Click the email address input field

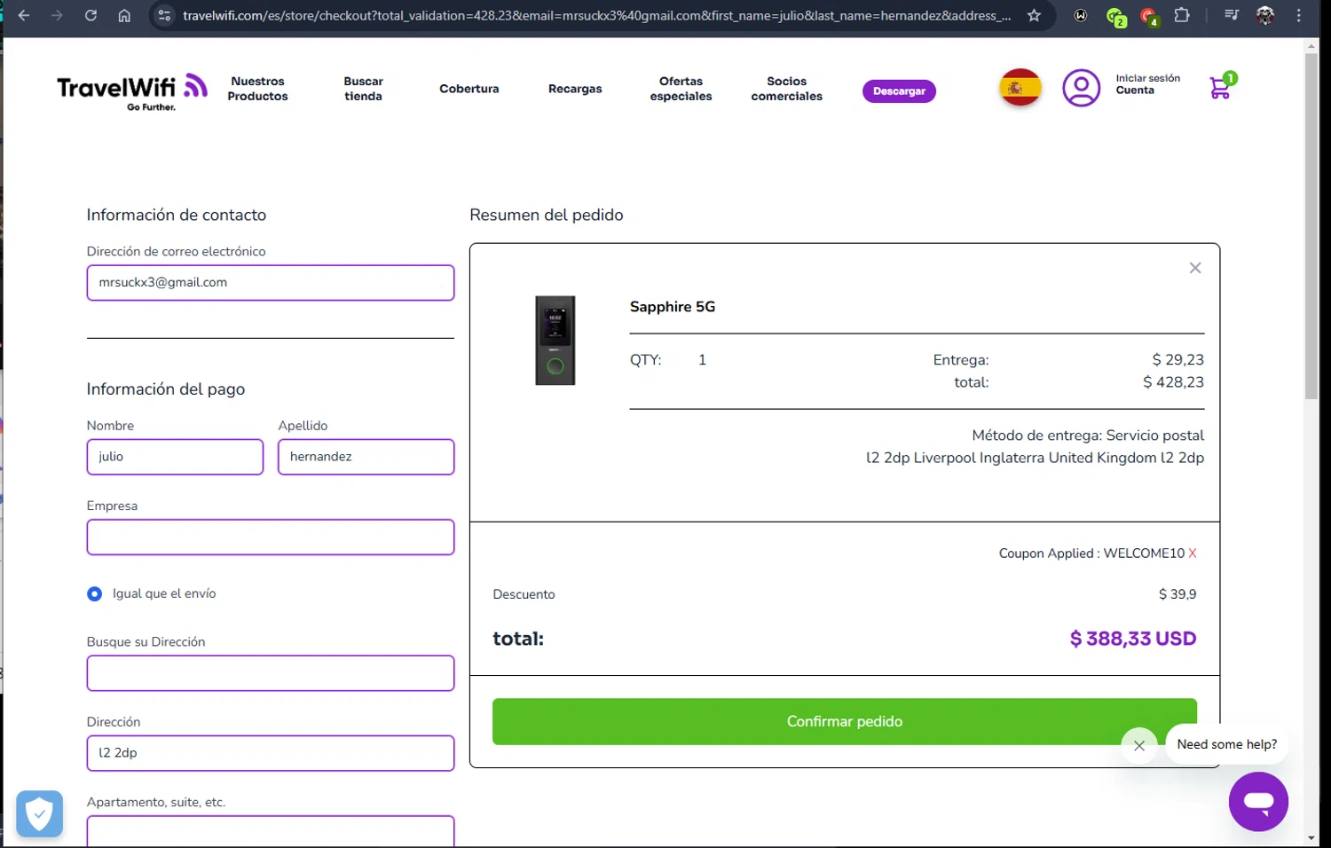(x=271, y=283)
